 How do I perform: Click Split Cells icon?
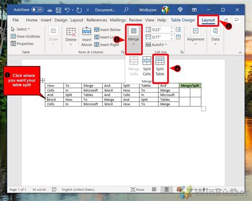pos(147,66)
